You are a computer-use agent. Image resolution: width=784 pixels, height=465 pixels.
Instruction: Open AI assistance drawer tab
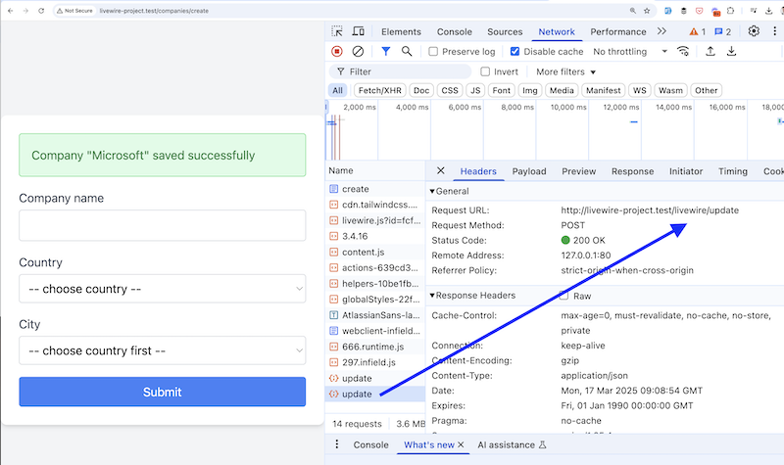point(512,444)
